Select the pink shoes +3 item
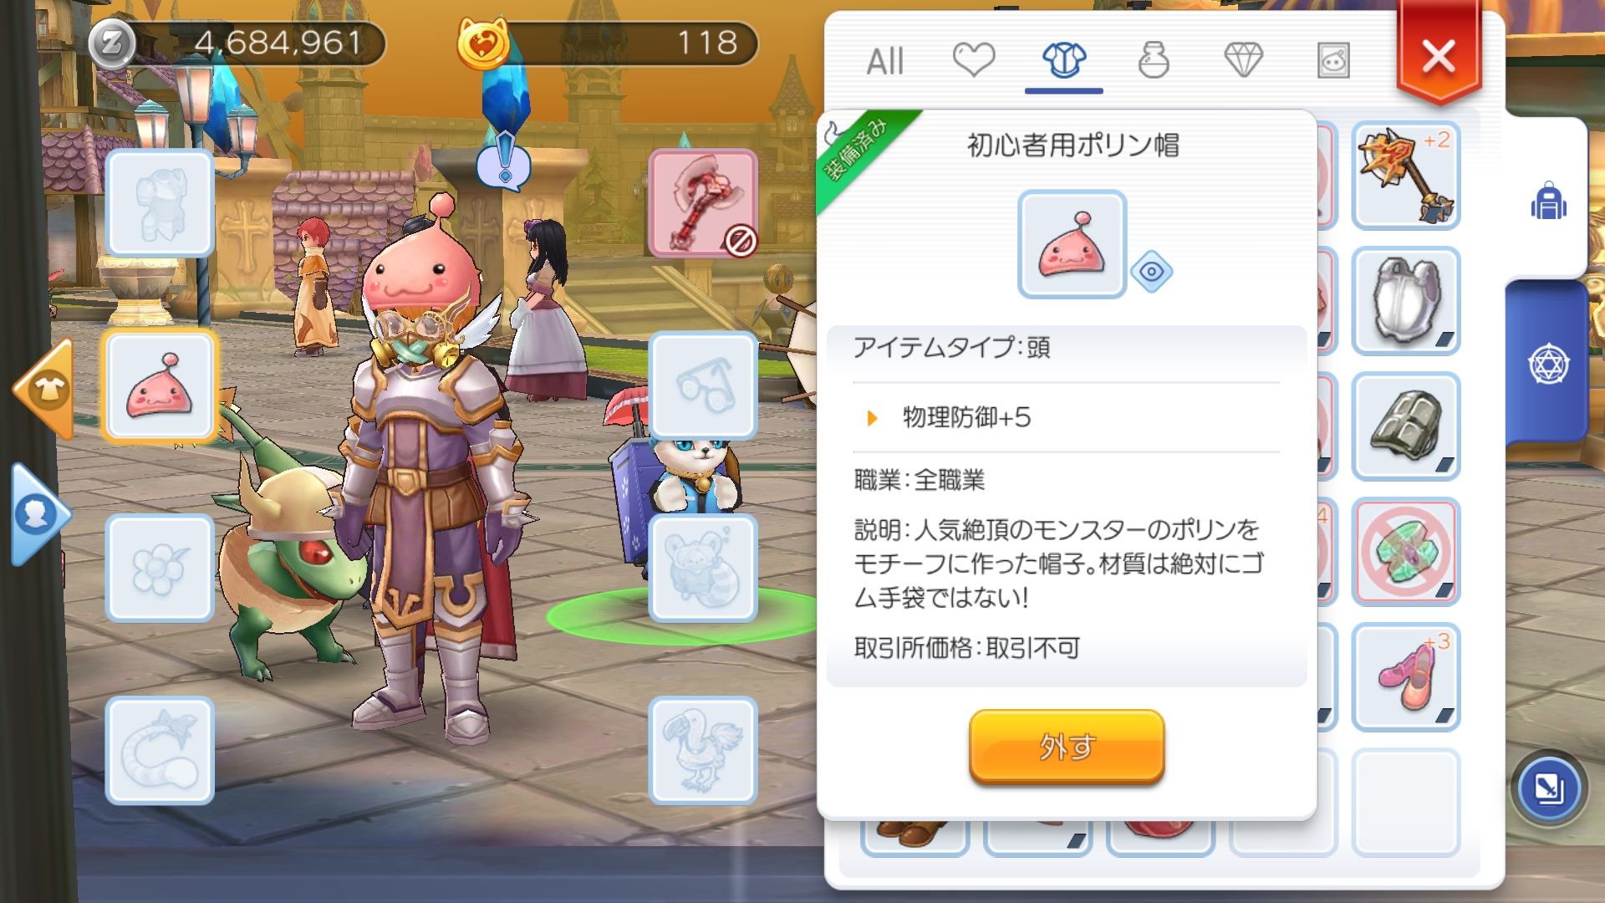1605x903 pixels. coord(1406,677)
